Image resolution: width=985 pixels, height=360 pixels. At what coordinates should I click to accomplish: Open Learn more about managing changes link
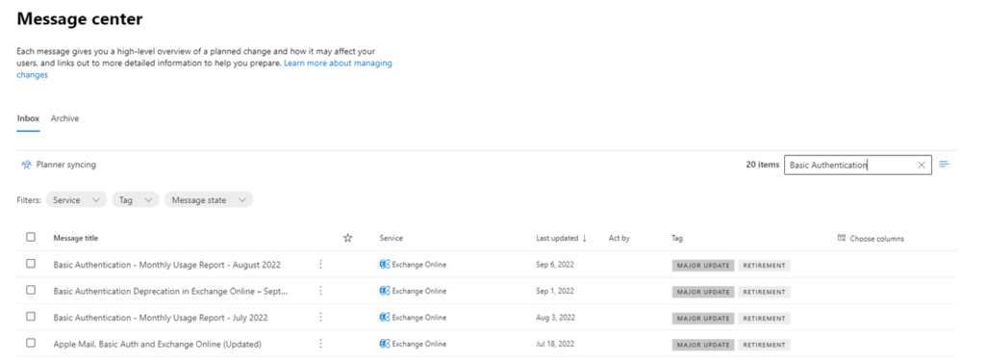[x=204, y=69]
